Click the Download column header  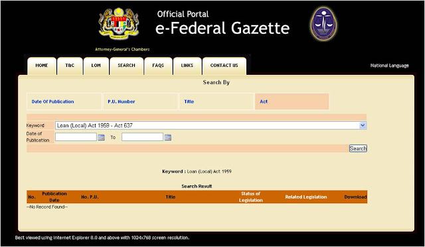coord(355,197)
